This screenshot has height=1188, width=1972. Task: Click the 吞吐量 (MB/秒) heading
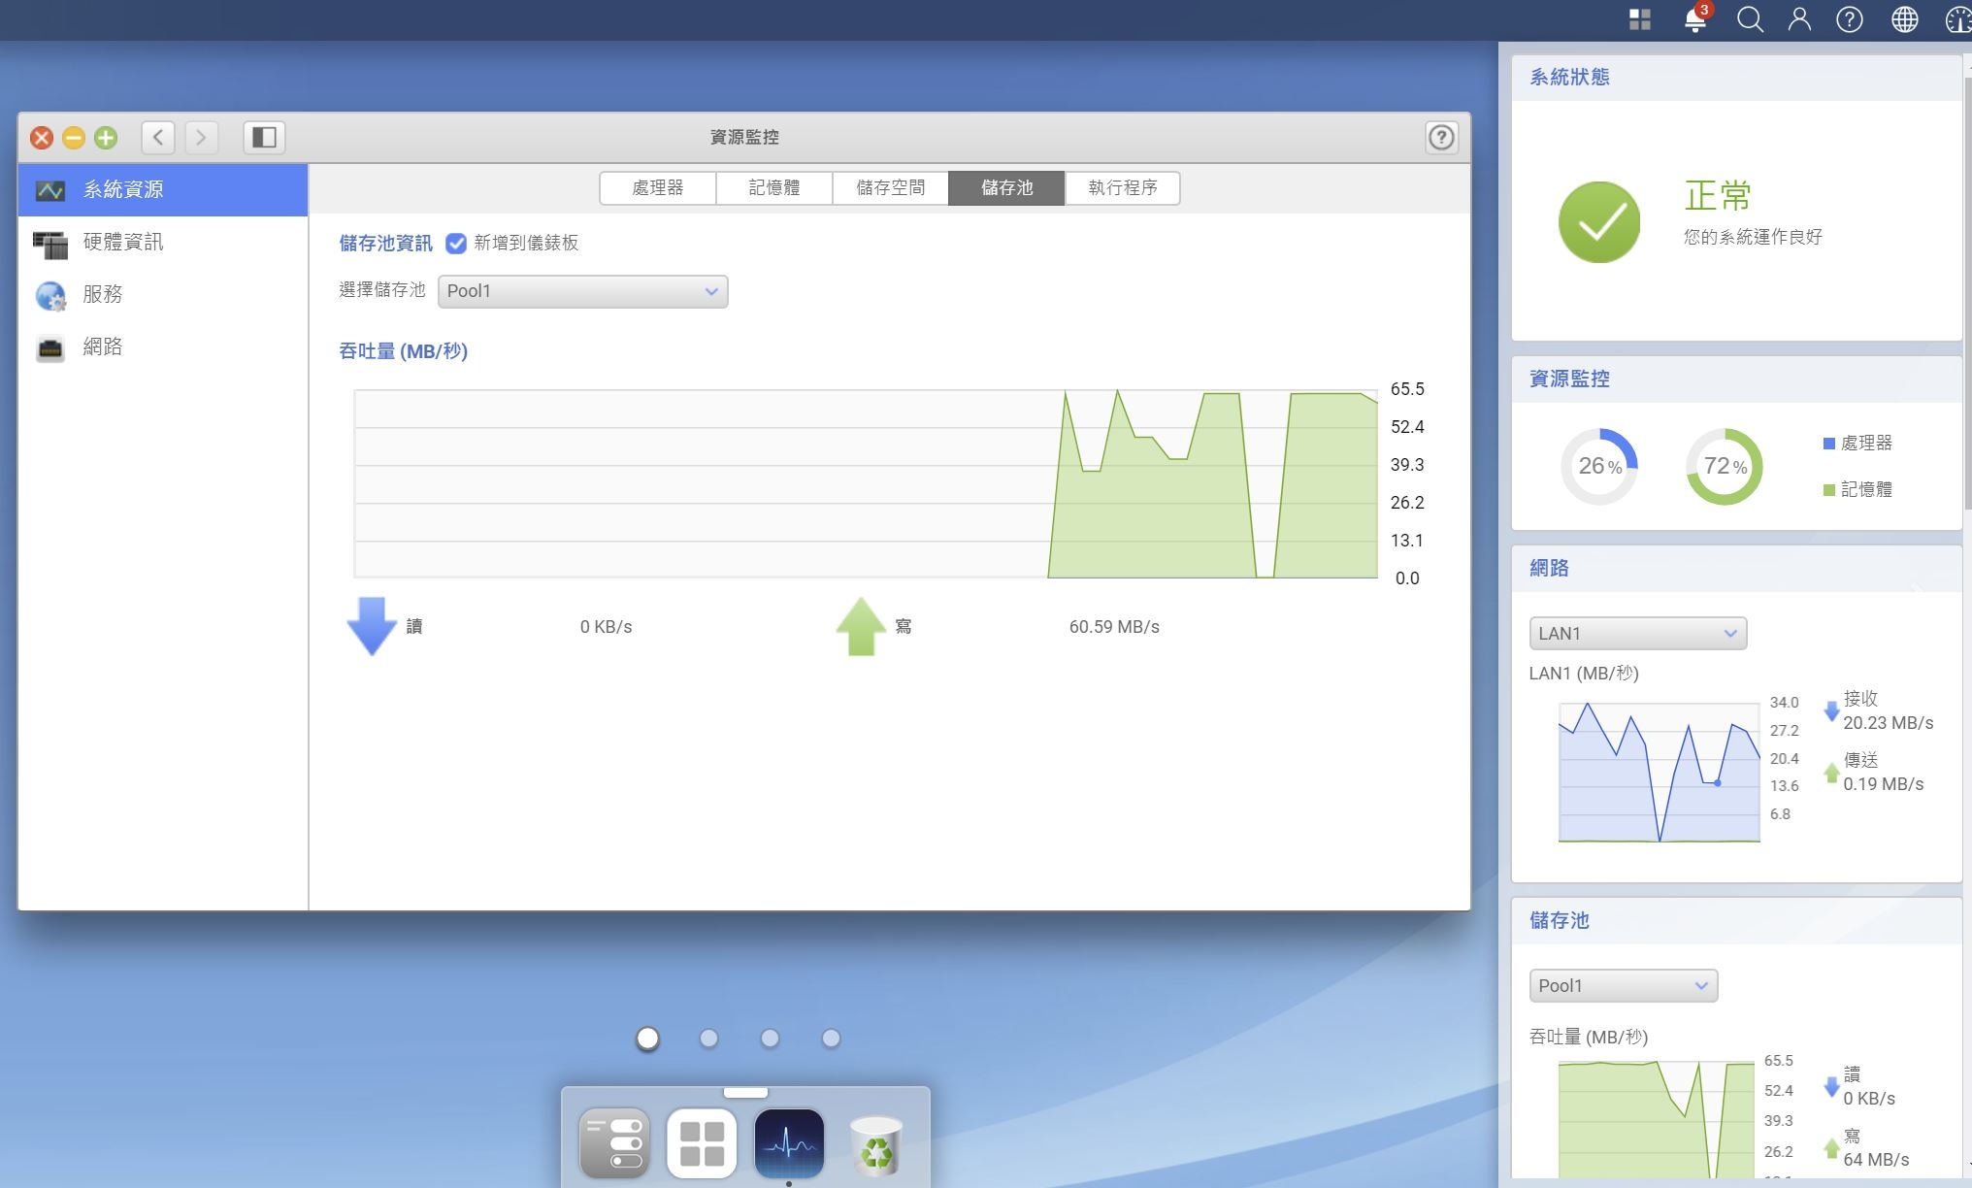[403, 351]
